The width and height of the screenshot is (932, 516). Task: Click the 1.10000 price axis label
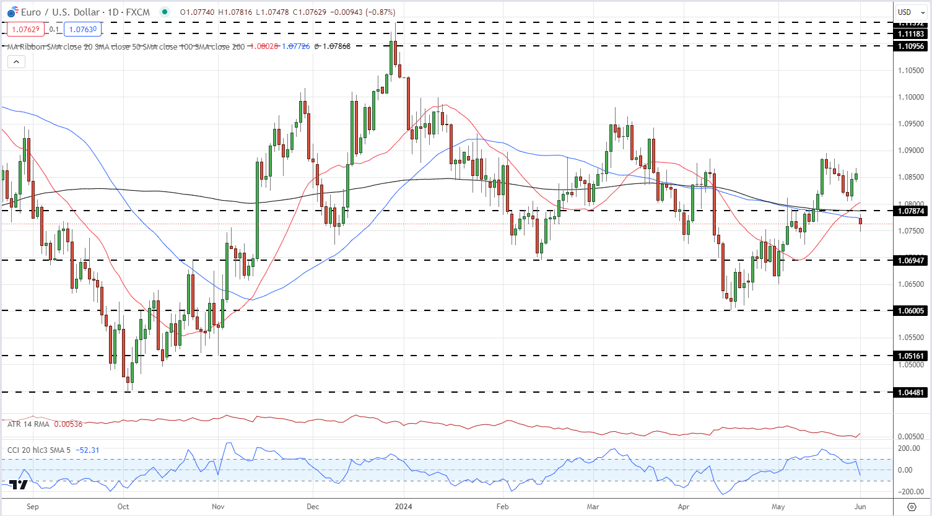(x=911, y=97)
